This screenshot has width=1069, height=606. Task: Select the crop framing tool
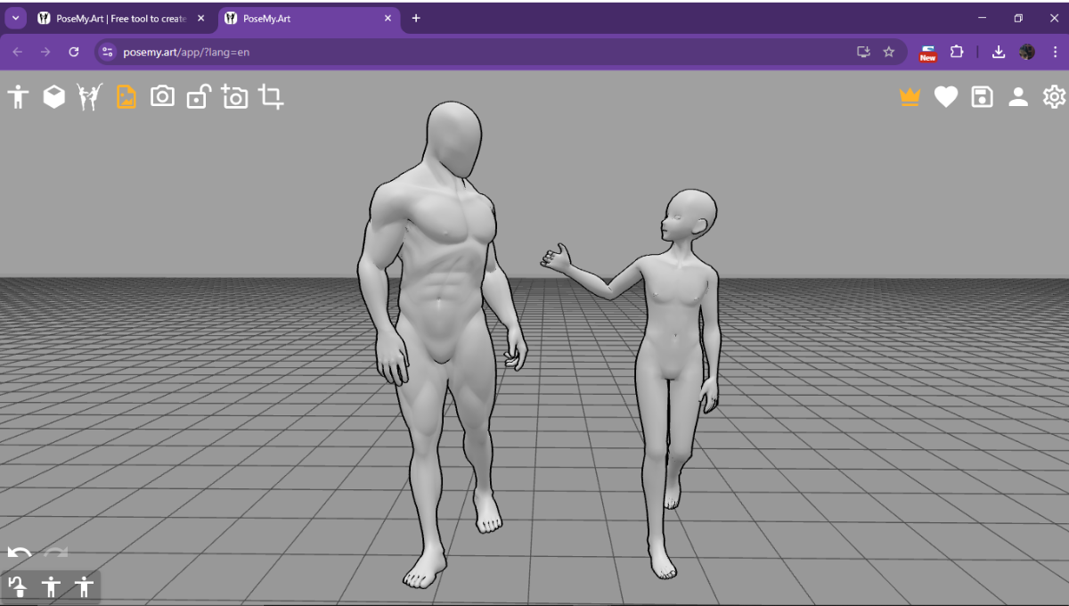270,96
